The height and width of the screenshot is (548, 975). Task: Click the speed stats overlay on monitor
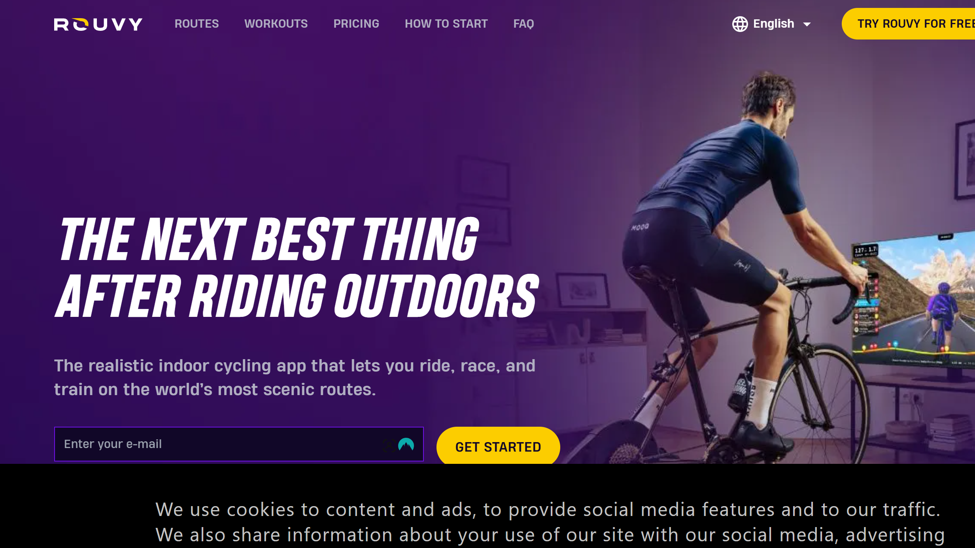pos(865,250)
